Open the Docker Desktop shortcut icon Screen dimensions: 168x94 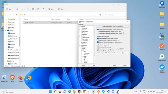162,69
